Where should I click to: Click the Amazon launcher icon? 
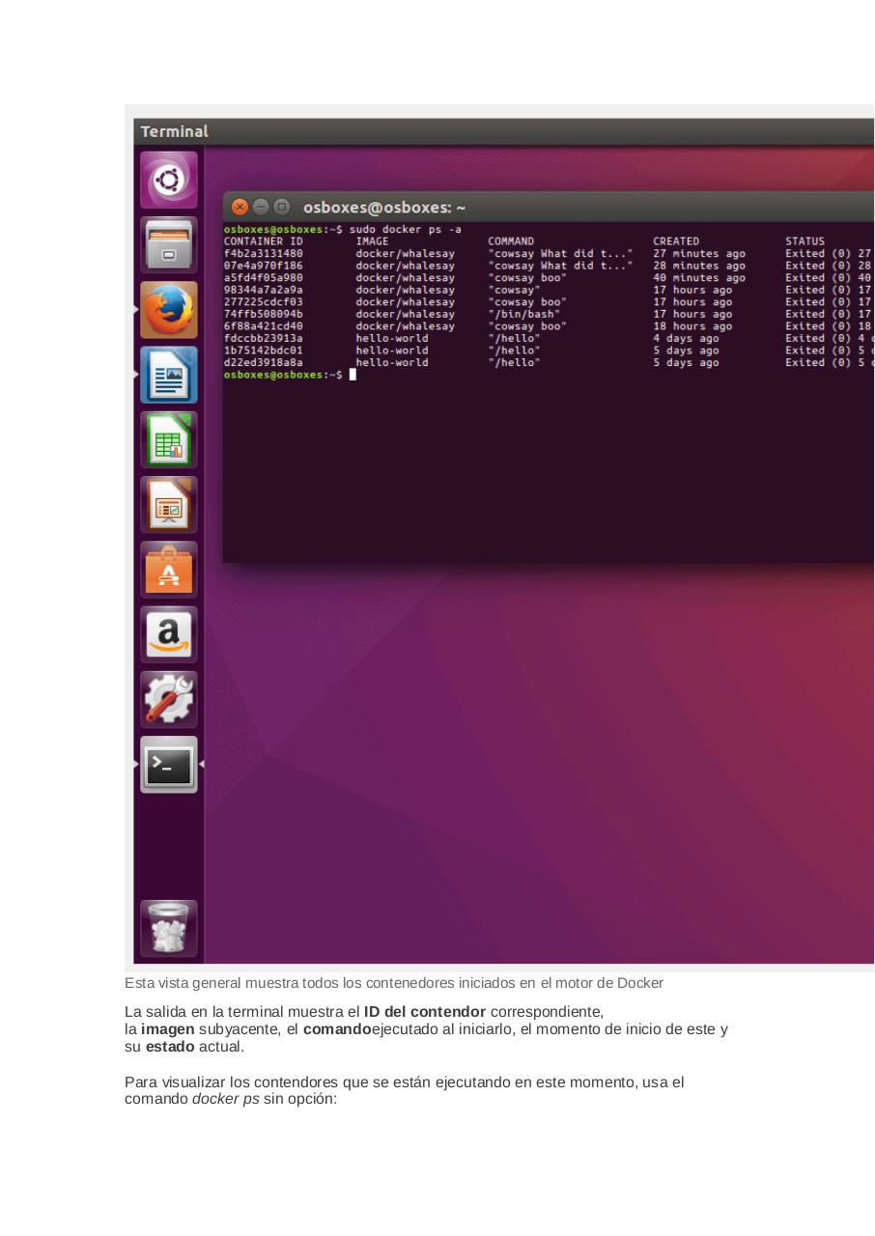[168, 634]
